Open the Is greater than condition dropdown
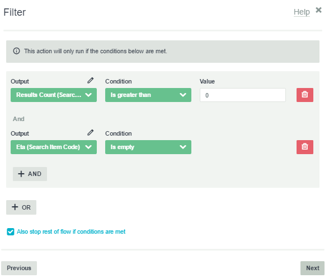 click(148, 95)
